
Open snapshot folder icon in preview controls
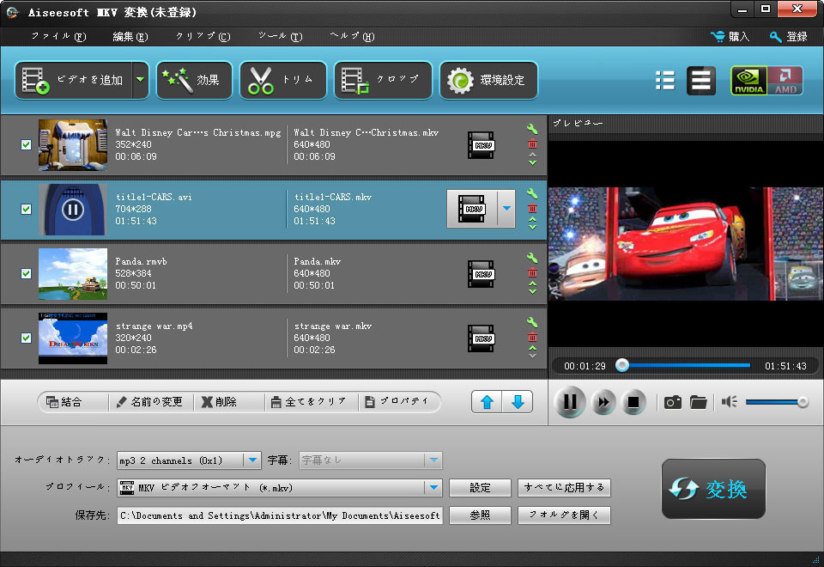pyautogui.click(x=698, y=402)
